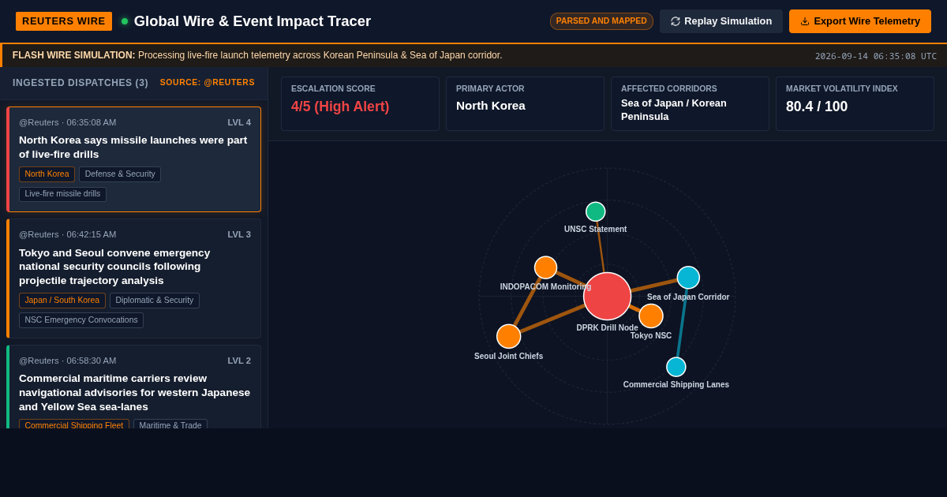Click Export Wire Telemetry button

click(860, 21)
